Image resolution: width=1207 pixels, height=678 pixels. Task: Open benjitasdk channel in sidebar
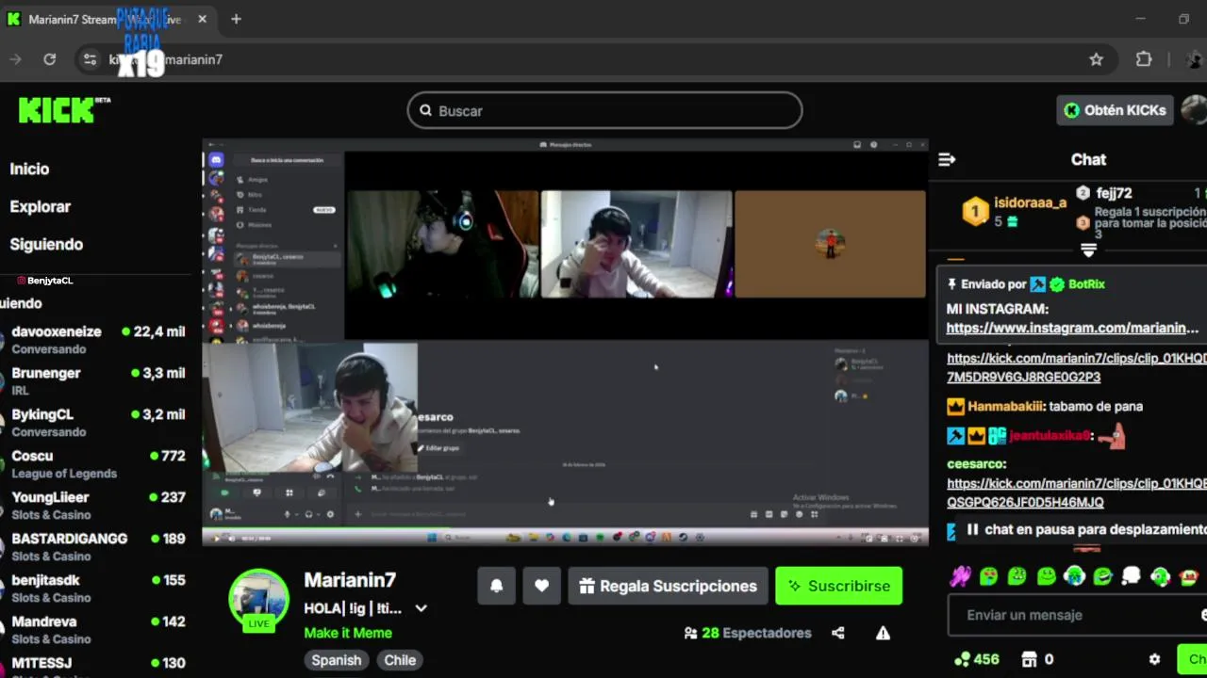94,588
